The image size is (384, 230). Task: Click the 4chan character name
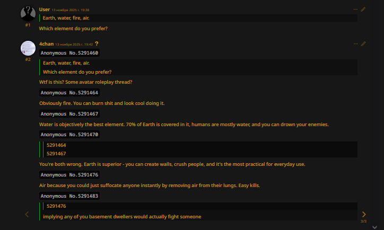point(46,43)
